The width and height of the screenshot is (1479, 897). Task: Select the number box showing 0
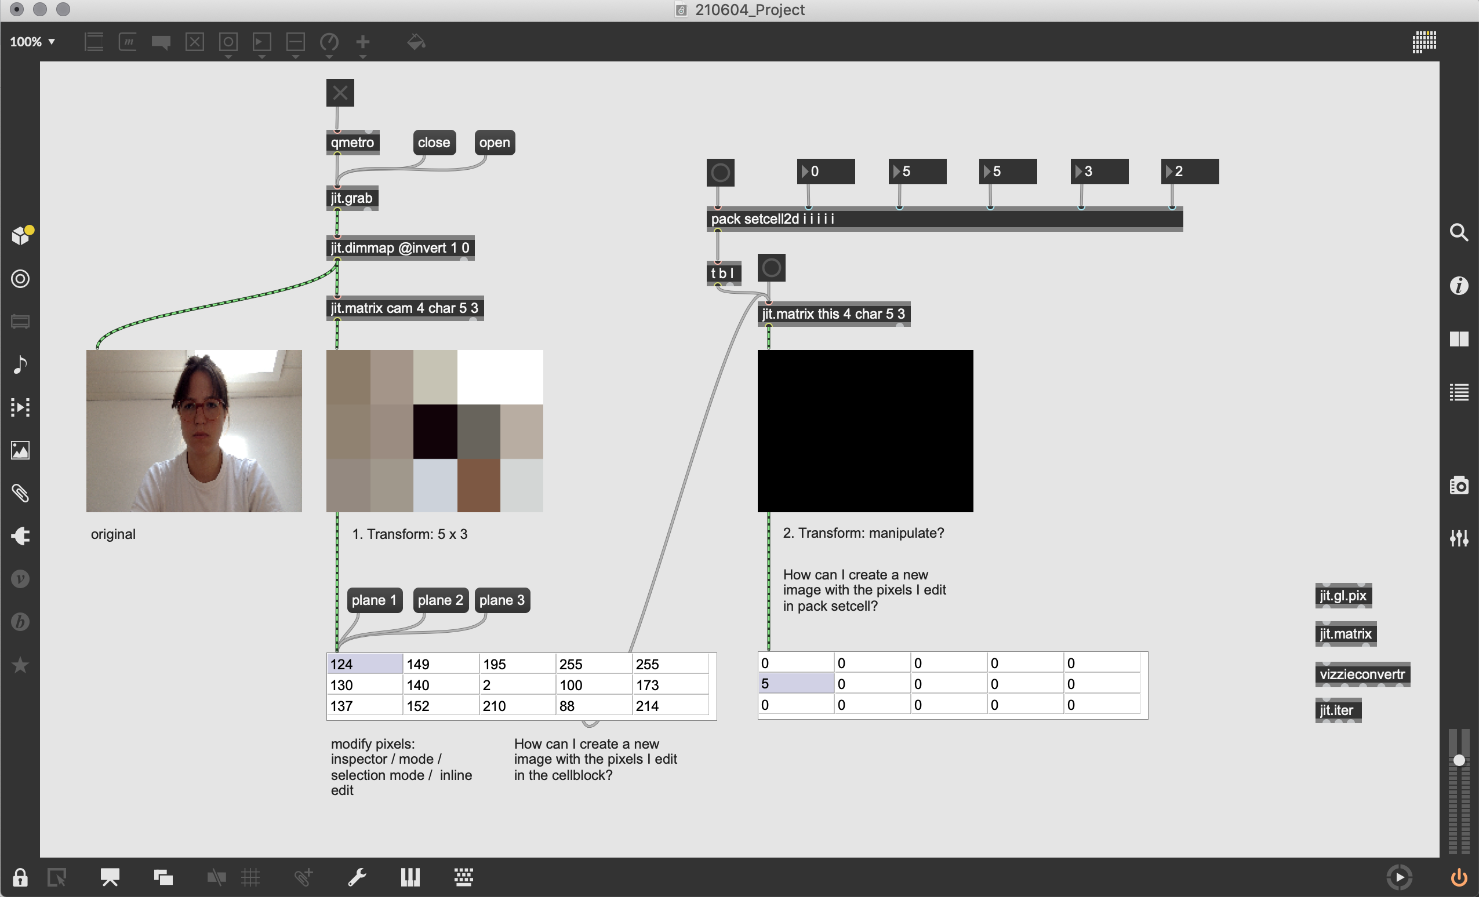click(x=826, y=172)
